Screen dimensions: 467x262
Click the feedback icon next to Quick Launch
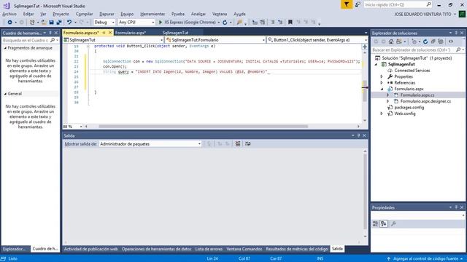point(358,5)
